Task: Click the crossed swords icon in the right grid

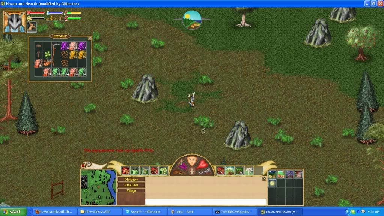Action: (x=290, y=174)
